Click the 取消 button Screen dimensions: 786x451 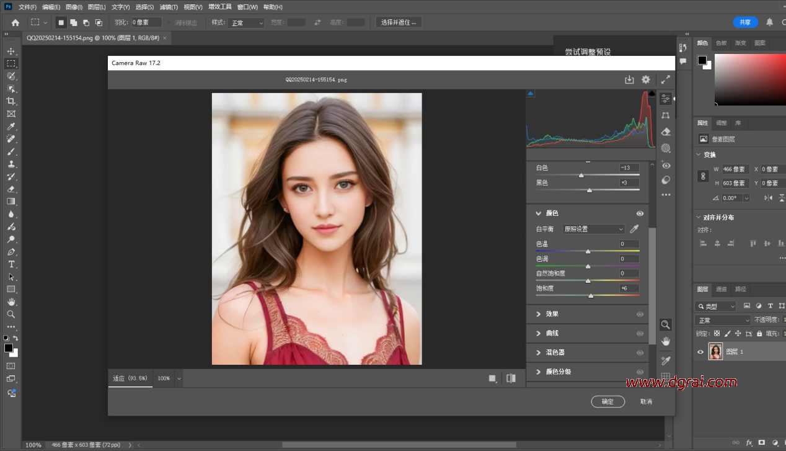tap(646, 401)
